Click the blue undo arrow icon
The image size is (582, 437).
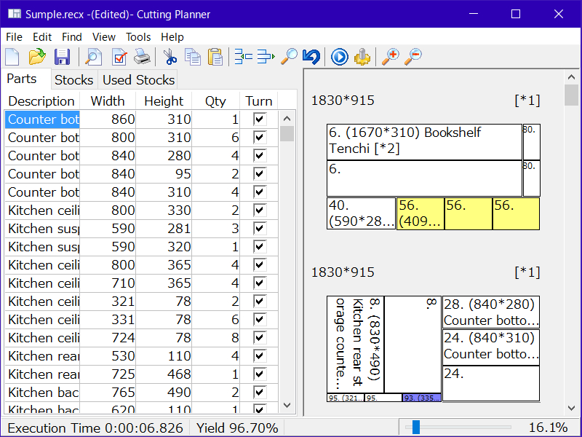tap(311, 57)
